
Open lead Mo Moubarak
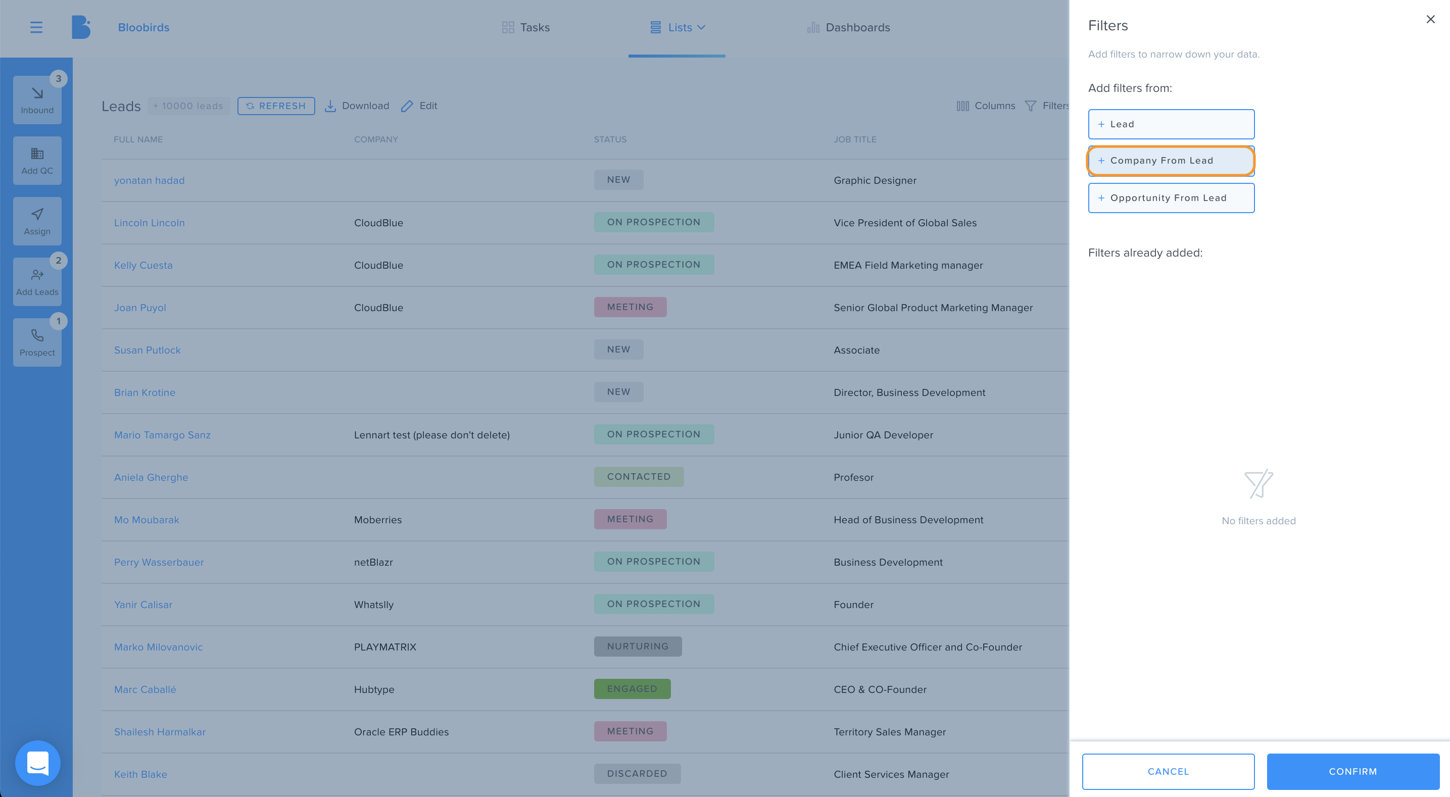click(147, 520)
